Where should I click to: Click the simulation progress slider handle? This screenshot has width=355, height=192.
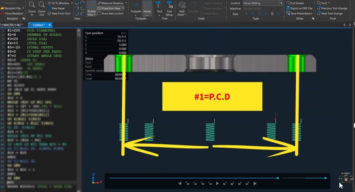pyautogui.click(x=278, y=178)
